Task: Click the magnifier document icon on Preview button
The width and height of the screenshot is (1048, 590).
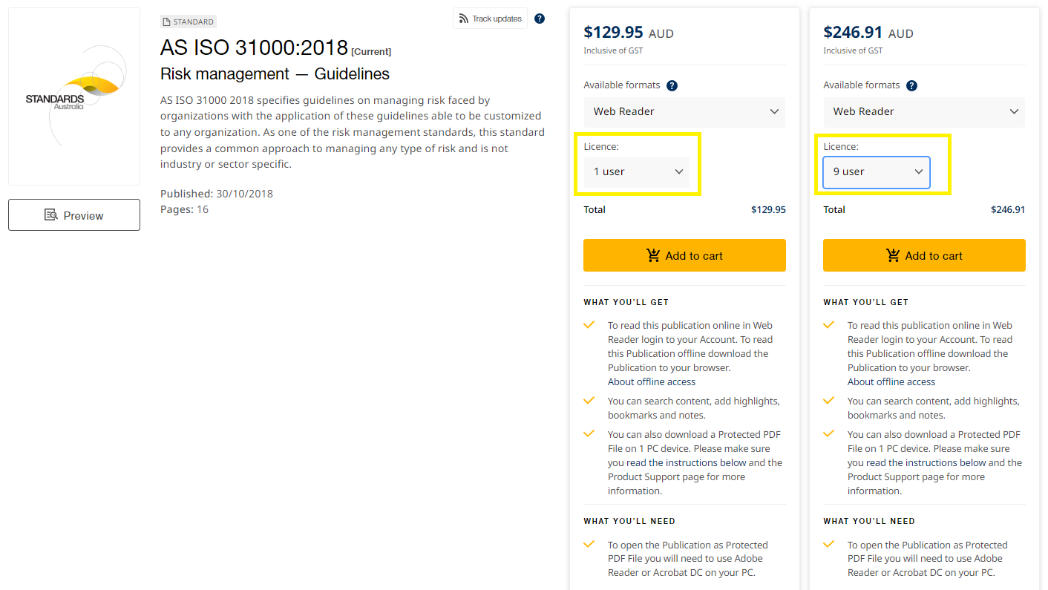Action: [51, 215]
